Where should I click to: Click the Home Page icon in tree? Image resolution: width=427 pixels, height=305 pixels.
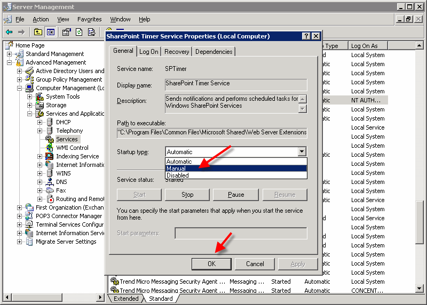pos(10,45)
